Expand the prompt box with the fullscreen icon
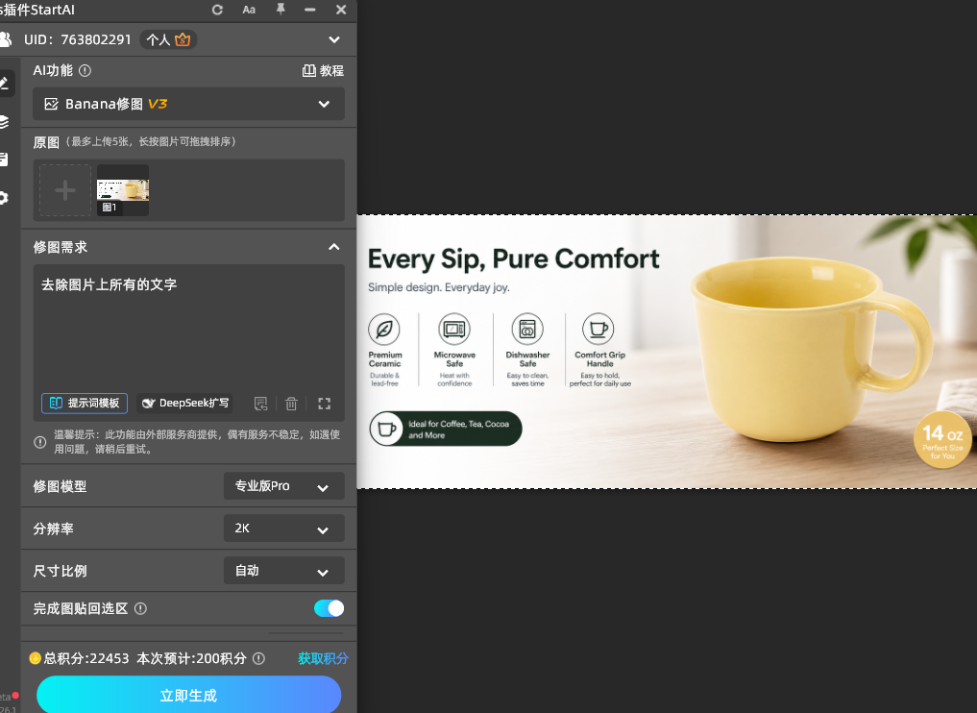This screenshot has height=713, width=977. pyautogui.click(x=324, y=404)
